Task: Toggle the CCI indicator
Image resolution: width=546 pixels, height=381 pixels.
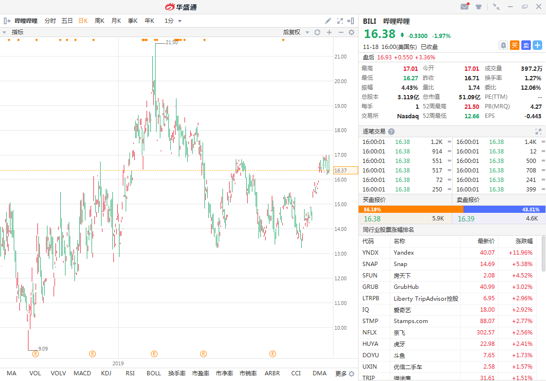Action: [x=296, y=373]
